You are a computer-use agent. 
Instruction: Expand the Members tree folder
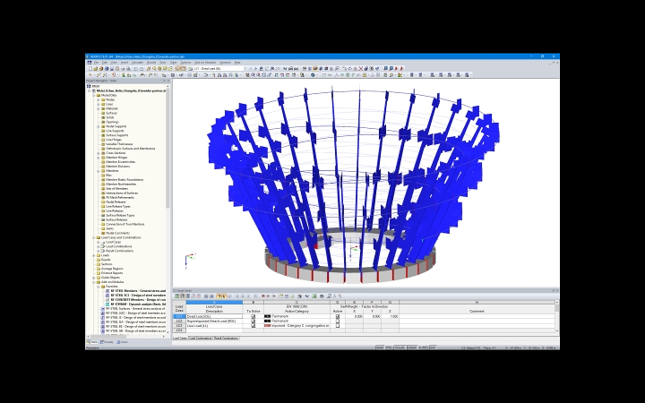[x=99, y=171]
